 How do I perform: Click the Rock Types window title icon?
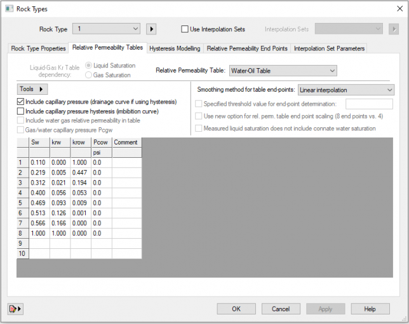coord(9,9)
